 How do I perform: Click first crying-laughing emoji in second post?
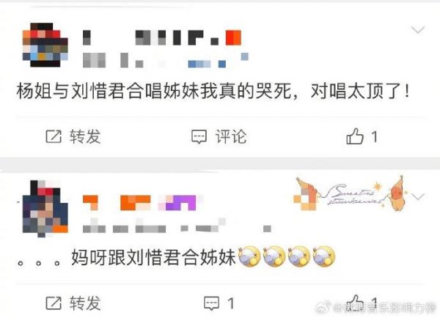[x=249, y=256]
